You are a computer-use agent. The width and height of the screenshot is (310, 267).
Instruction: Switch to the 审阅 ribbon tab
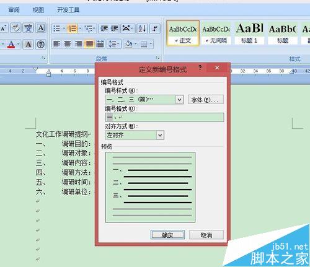(x=14, y=10)
